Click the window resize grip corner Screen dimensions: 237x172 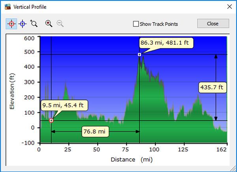[233, 168]
